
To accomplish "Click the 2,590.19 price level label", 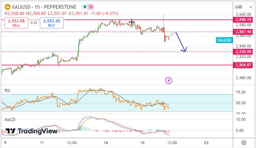I will click(243, 19).
